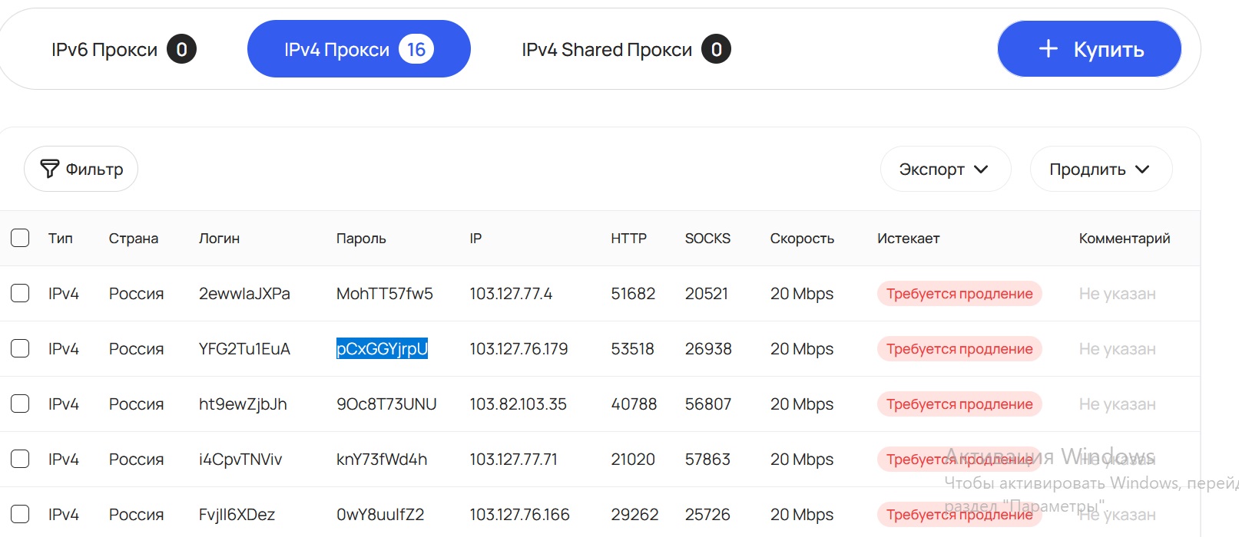
Task: Open the Экспорт dropdown
Action: point(945,170)
